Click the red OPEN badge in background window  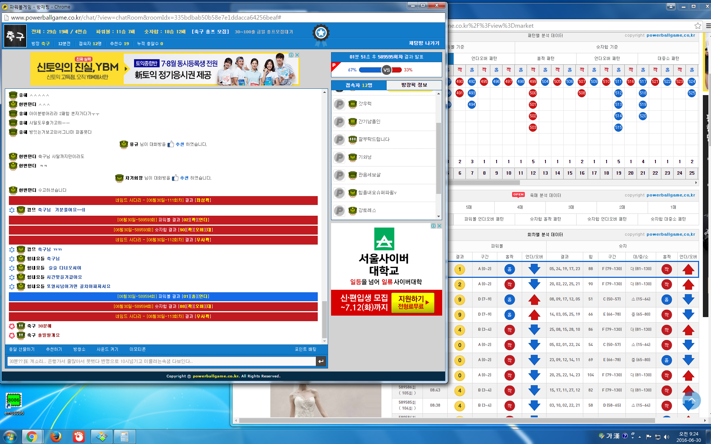[x=518, y=195]
